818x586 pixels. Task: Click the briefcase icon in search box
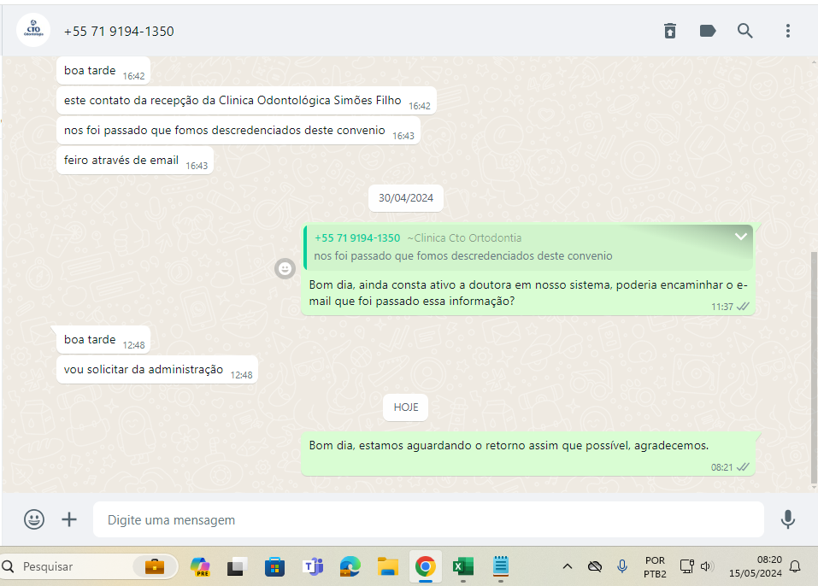pyautogui.click(x=155, y=566)
